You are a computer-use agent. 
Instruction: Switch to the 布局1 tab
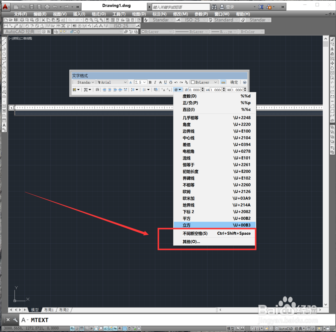[x=49, y=310]
